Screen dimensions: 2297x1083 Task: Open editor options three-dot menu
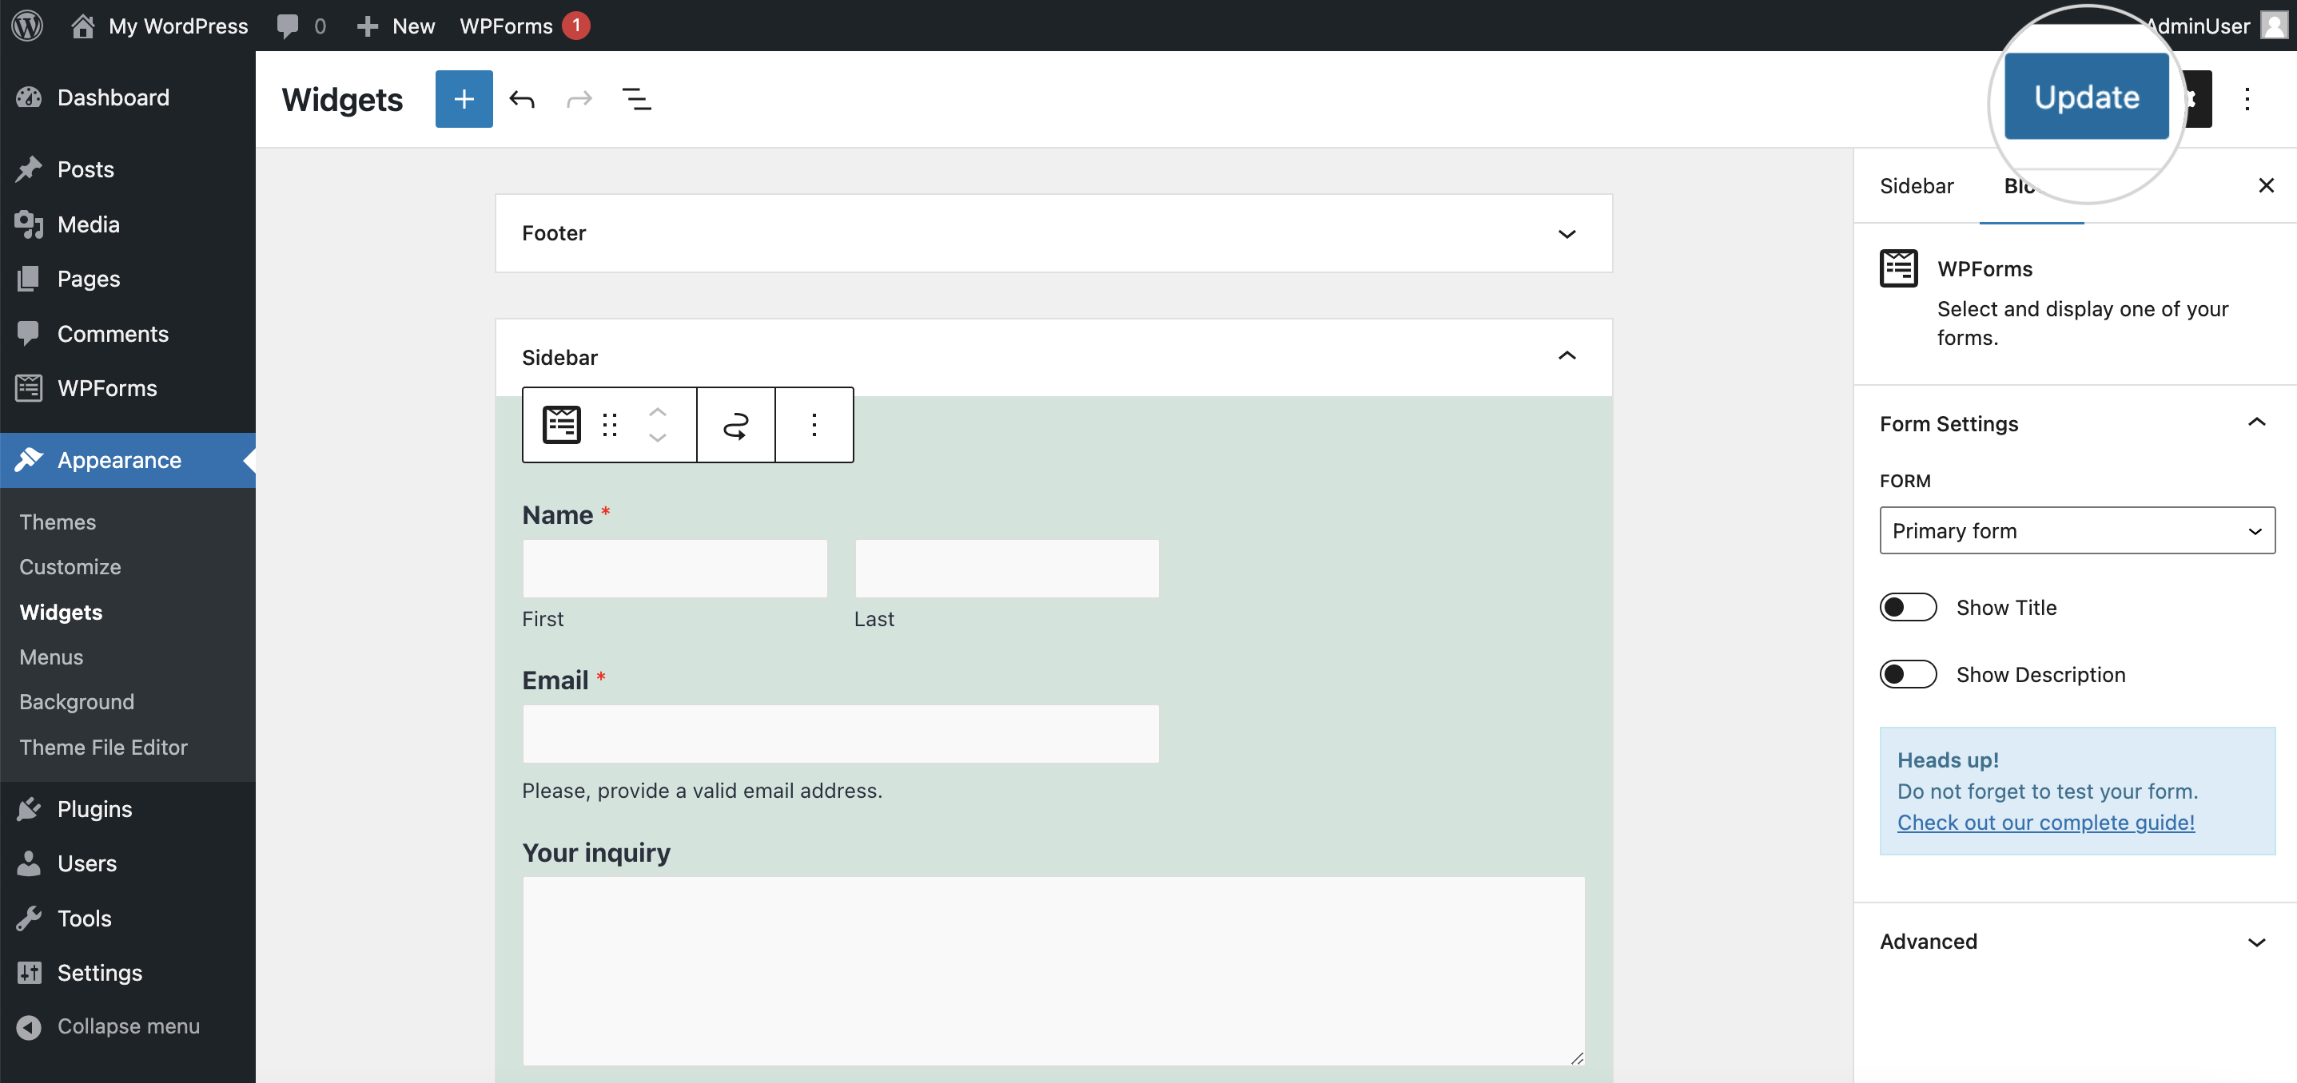click(2247, 99)
